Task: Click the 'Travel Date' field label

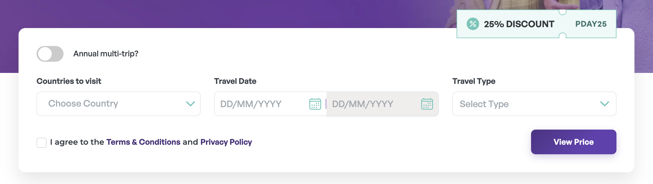Action: 235,81
